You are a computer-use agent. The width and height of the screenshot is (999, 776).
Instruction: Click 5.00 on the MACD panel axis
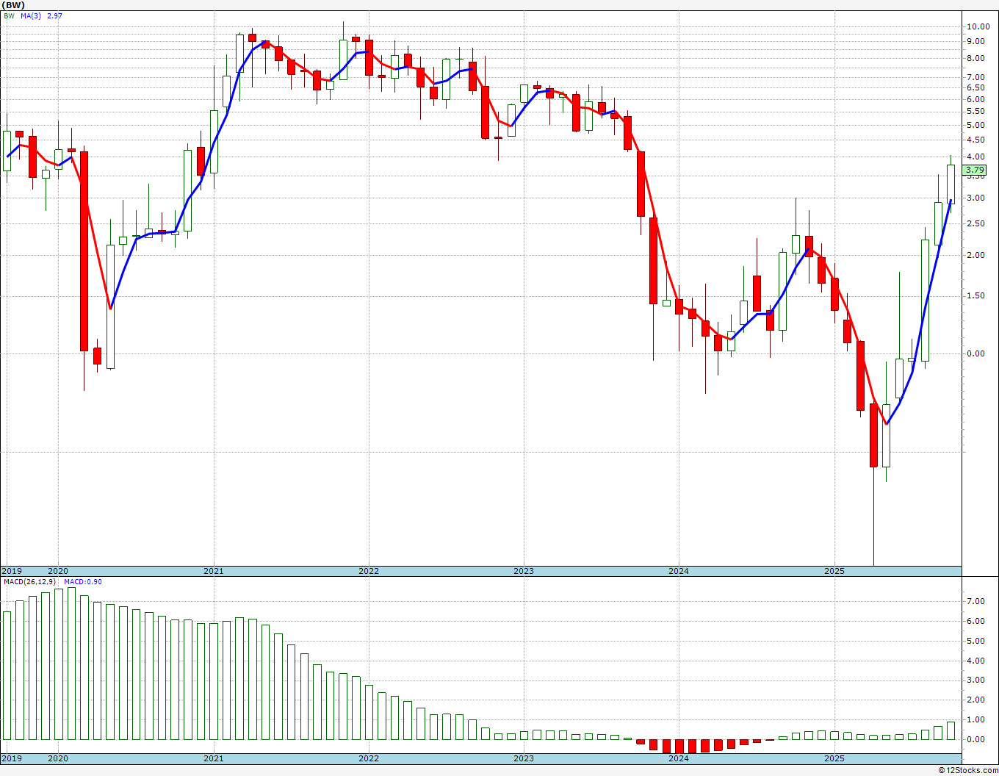975,641
